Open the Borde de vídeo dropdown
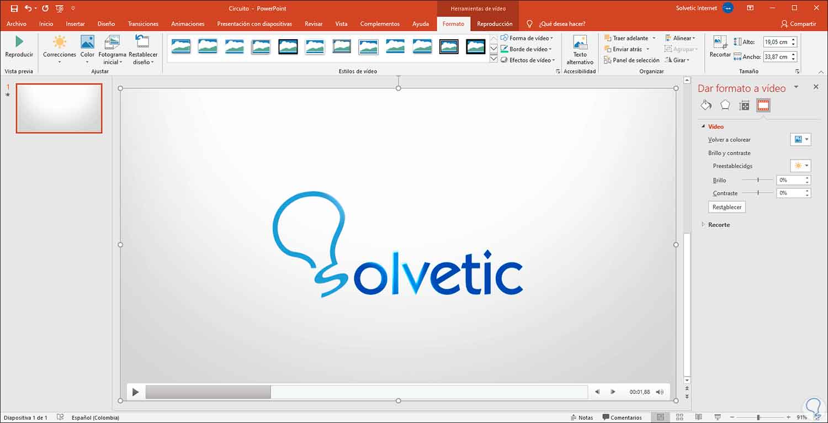828x423 pixels. (x=527, y=49)
